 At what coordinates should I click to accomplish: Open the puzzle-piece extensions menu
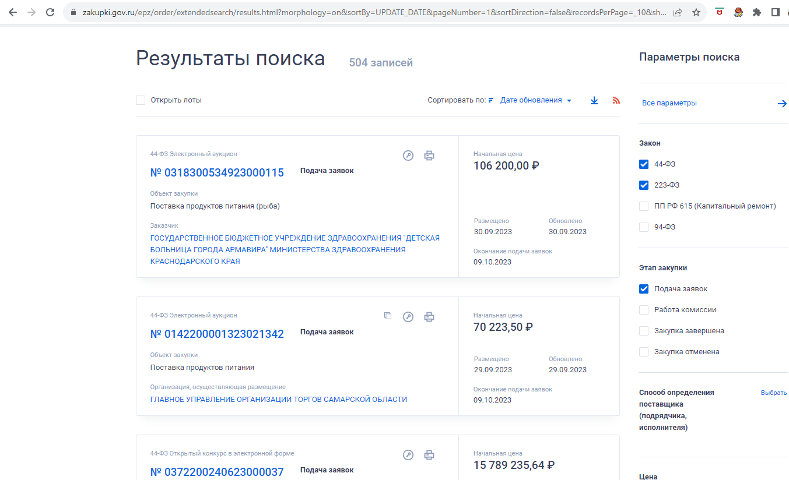point(757,12)
